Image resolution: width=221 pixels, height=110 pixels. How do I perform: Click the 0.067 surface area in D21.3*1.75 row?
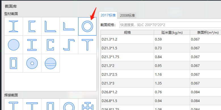tap(205, 57)
